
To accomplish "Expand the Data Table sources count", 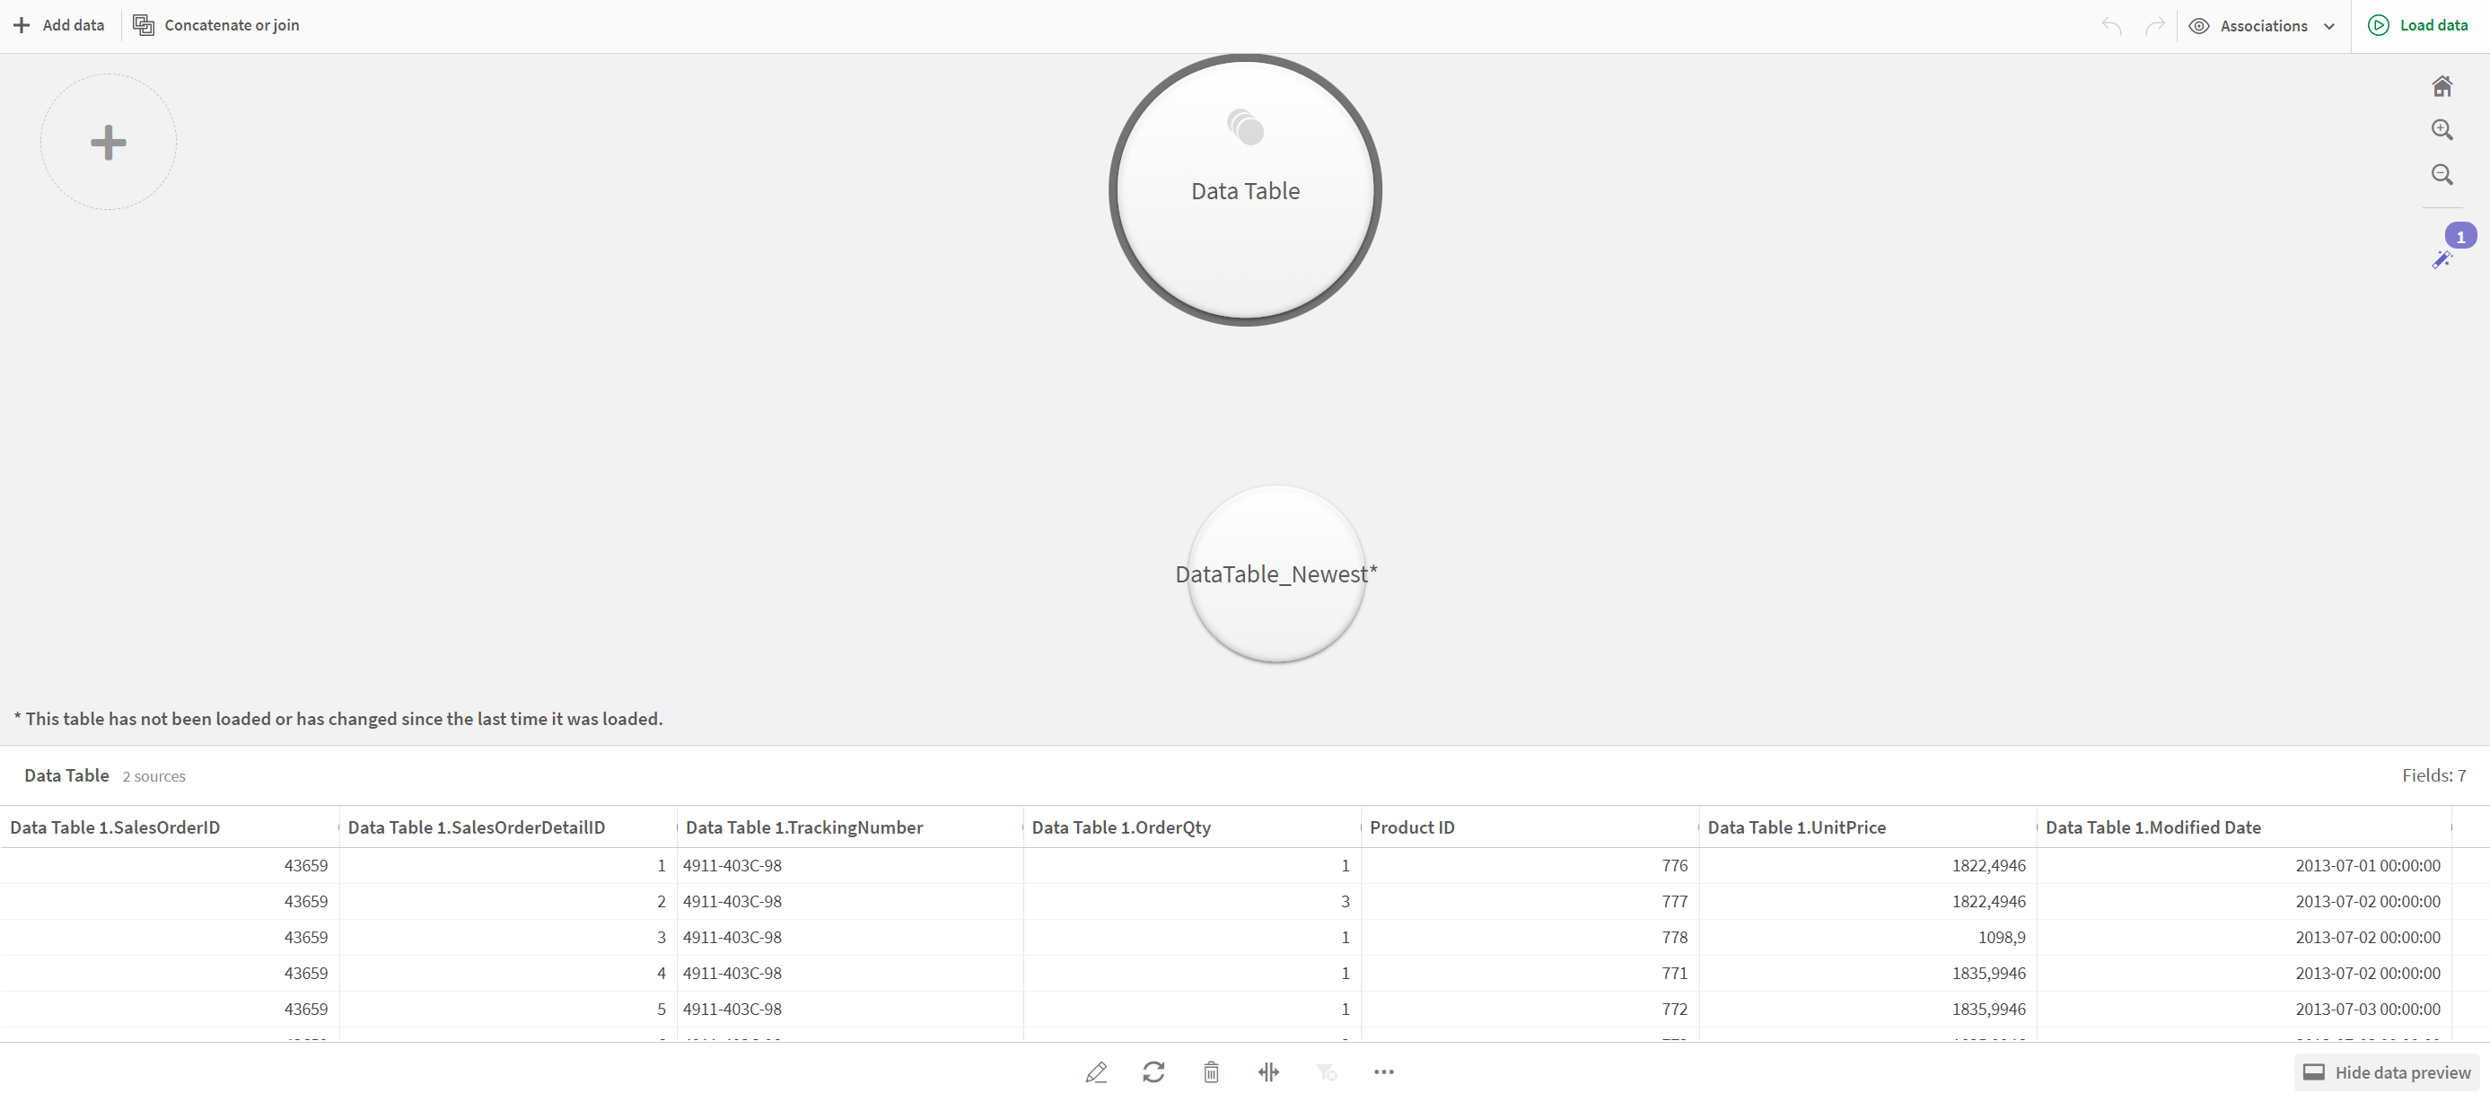I will (x=155, y=774).
